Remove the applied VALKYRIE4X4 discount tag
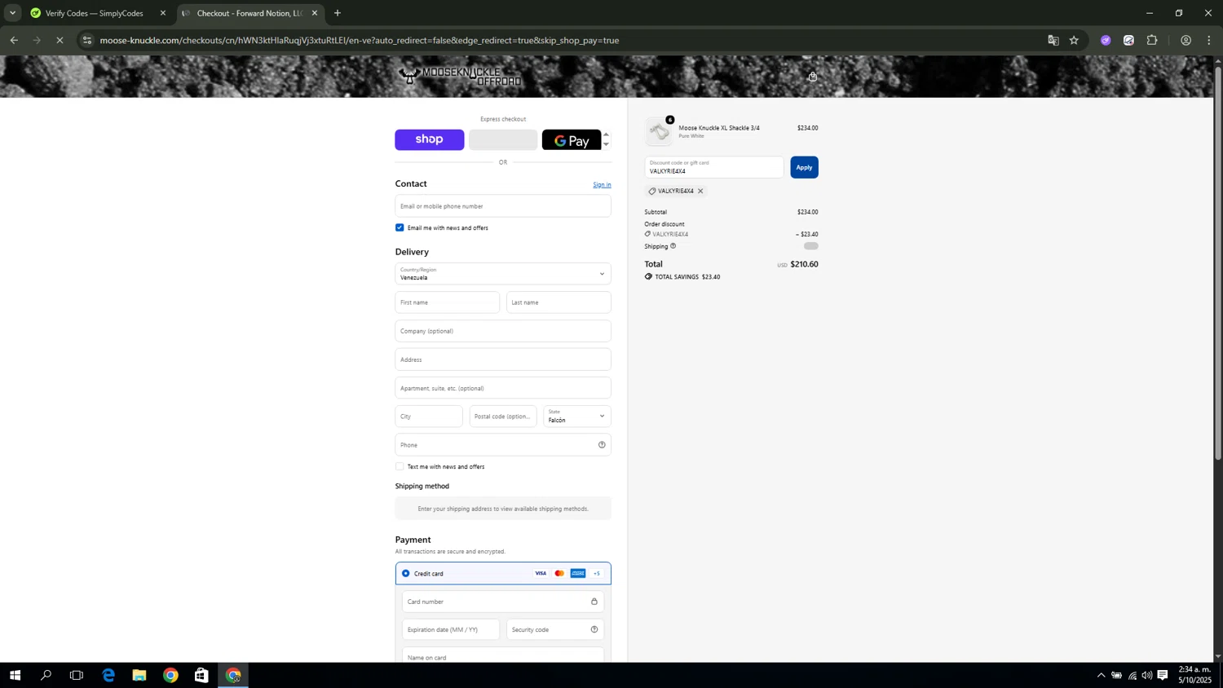Viewport: 1223px width, 688px height. click(700, 192)
